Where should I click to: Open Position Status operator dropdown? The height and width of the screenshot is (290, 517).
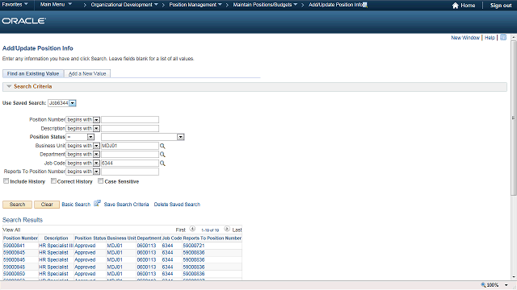(90, 137)
